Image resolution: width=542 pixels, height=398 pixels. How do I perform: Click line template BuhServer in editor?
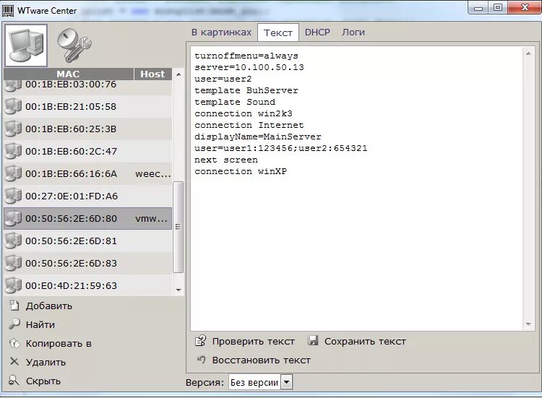246,90
